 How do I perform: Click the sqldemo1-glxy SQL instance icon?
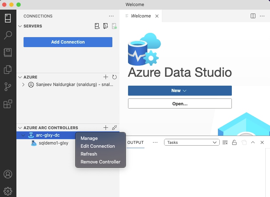point(34,143)
